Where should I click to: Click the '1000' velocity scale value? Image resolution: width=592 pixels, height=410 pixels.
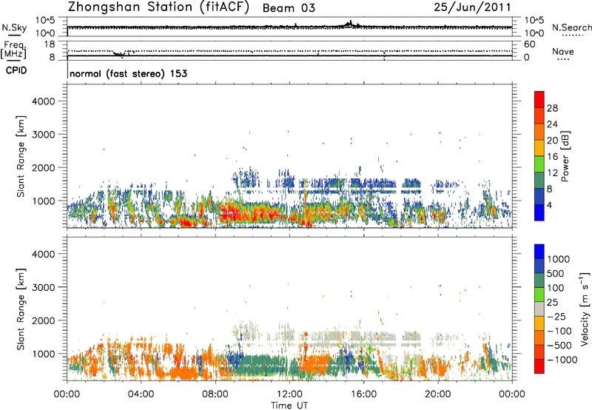[558, 259]
